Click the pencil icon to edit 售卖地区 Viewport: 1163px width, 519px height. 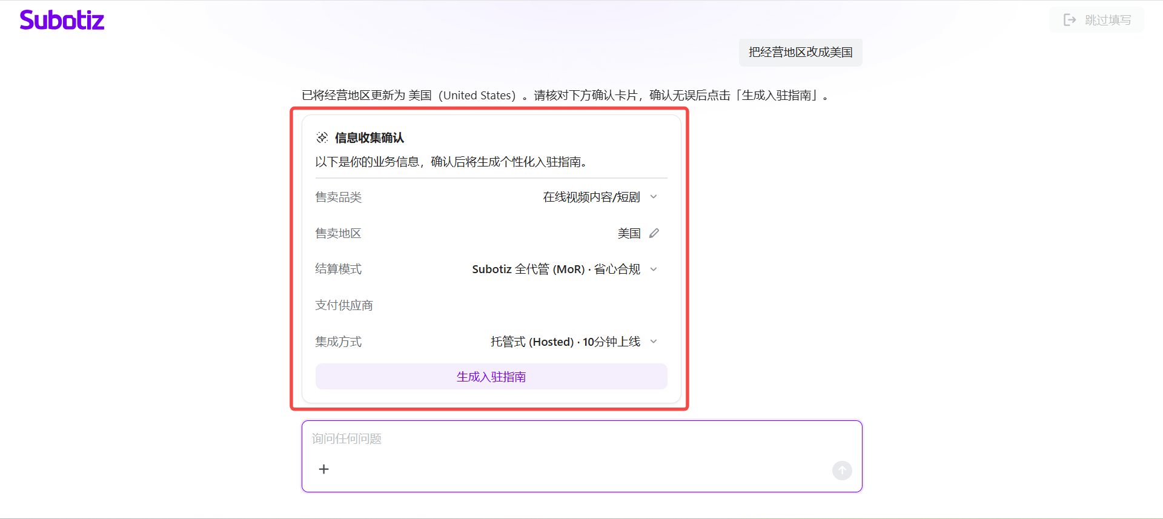[x=654, y=233]
